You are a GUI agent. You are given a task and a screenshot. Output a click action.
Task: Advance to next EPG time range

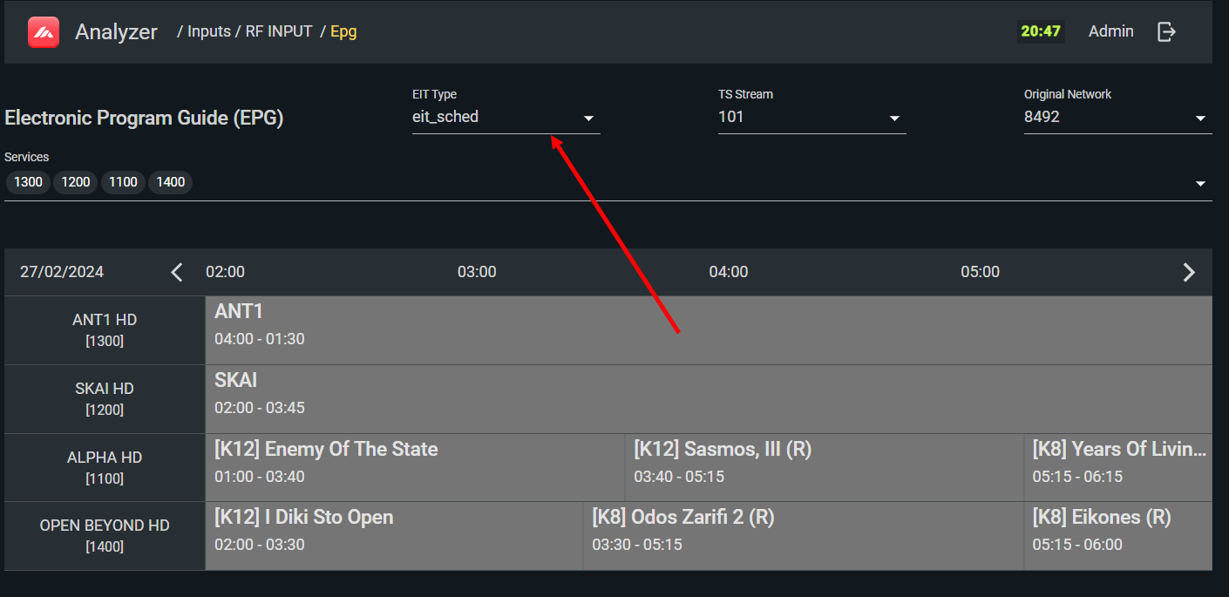coord(1189,272)
